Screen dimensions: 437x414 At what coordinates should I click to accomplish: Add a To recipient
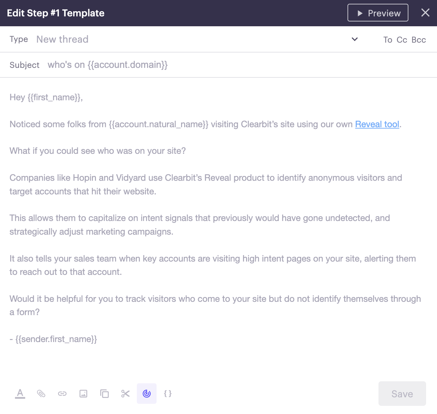[388, 40]
